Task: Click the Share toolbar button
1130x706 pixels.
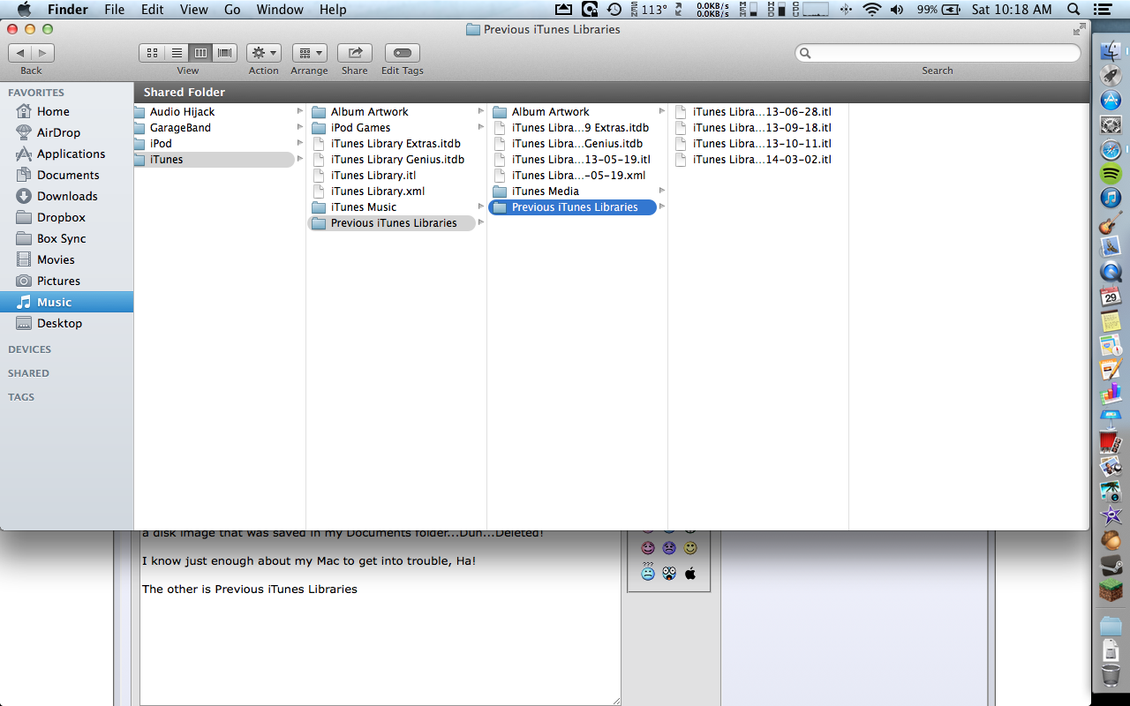Action: (x=355, y=53)
